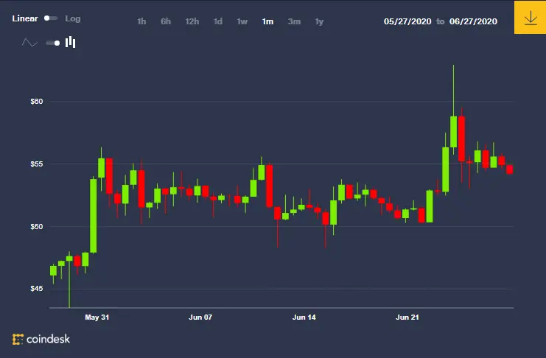The width and height of the screenshot is (546, 358).
Task: Click the Jun 07 axis label
Action: pos(200,317)
